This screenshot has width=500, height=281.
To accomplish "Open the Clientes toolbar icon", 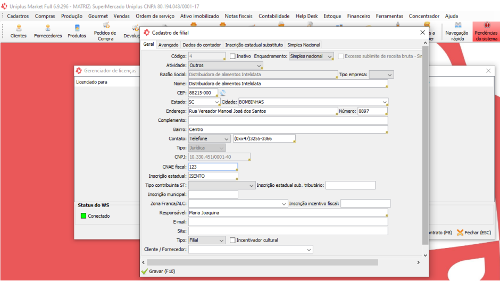I will [19, 31].
